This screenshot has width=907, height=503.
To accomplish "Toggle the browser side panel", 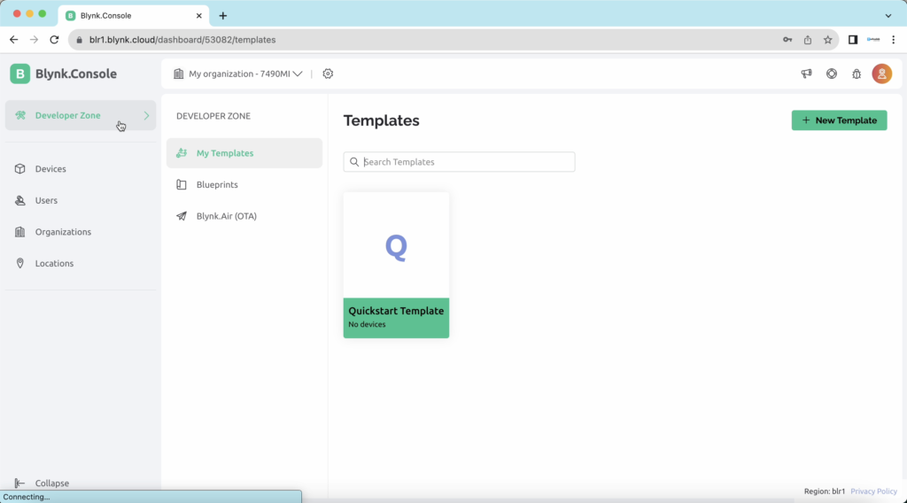I will [x=853, y=40].
